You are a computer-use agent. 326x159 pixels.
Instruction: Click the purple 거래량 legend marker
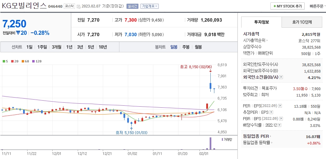222,139
